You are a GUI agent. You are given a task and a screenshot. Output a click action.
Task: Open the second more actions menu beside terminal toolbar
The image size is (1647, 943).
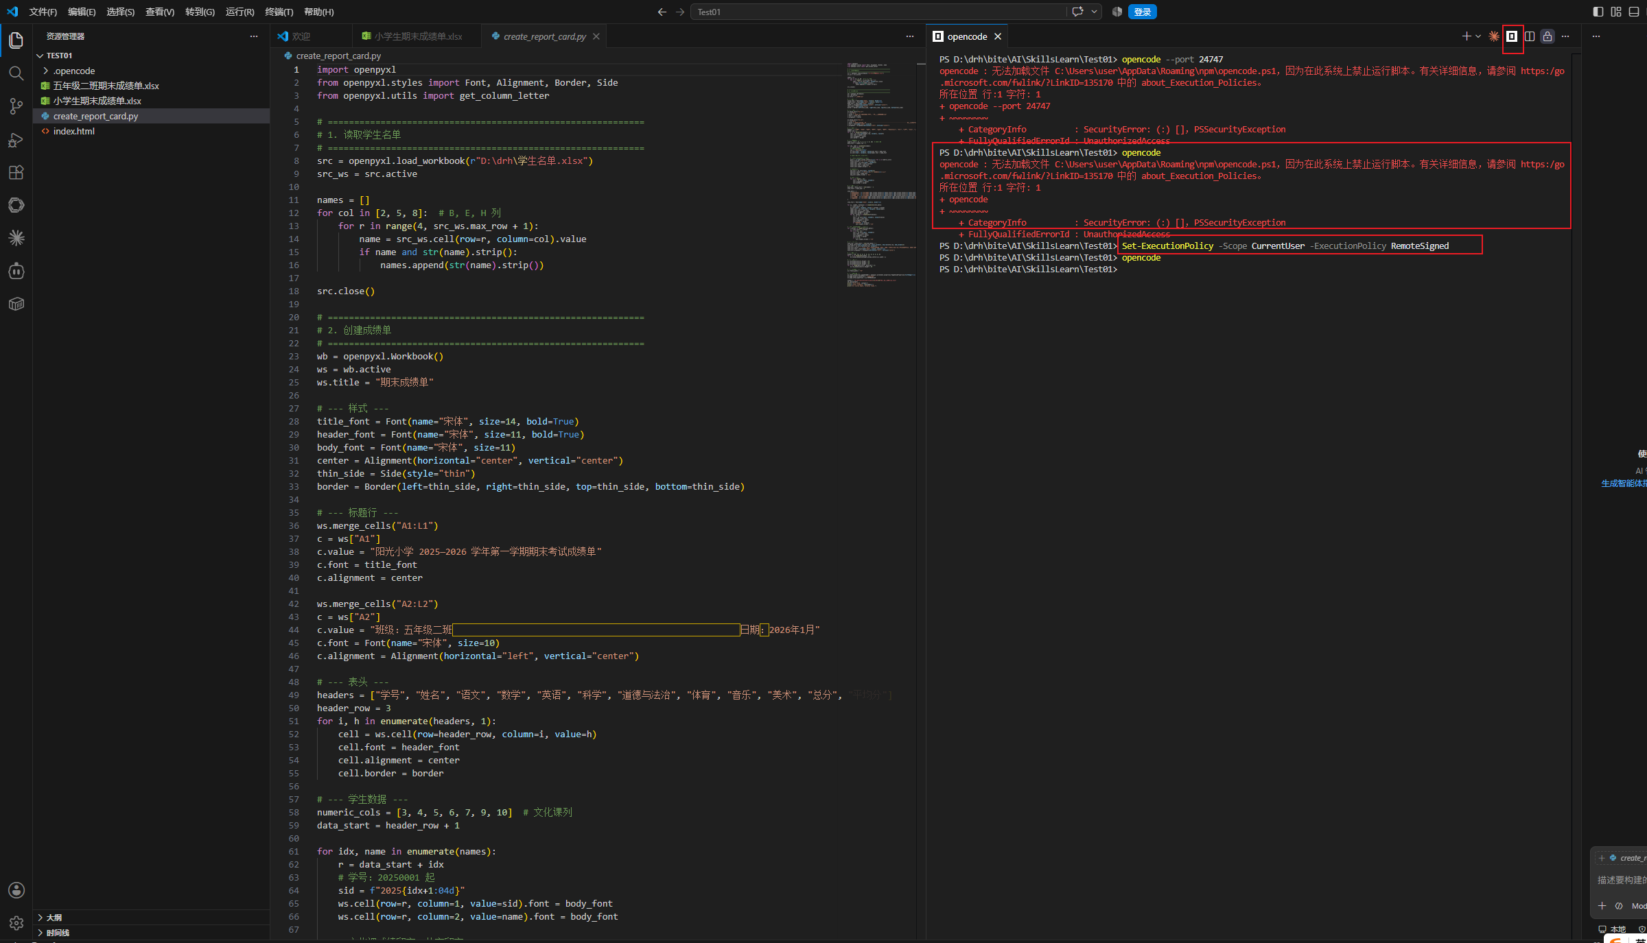1596,36
